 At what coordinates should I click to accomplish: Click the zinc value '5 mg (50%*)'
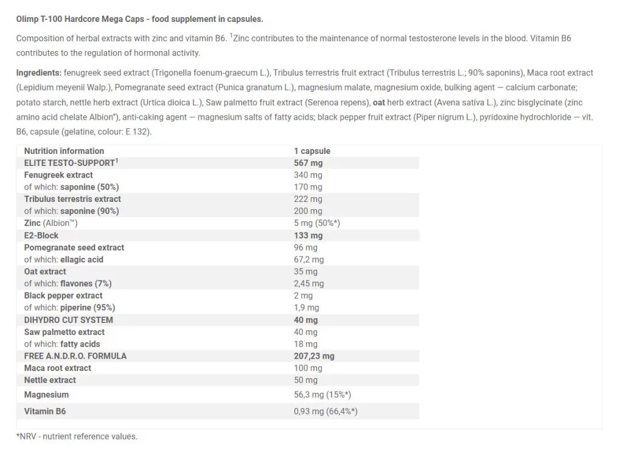(316, 223)
